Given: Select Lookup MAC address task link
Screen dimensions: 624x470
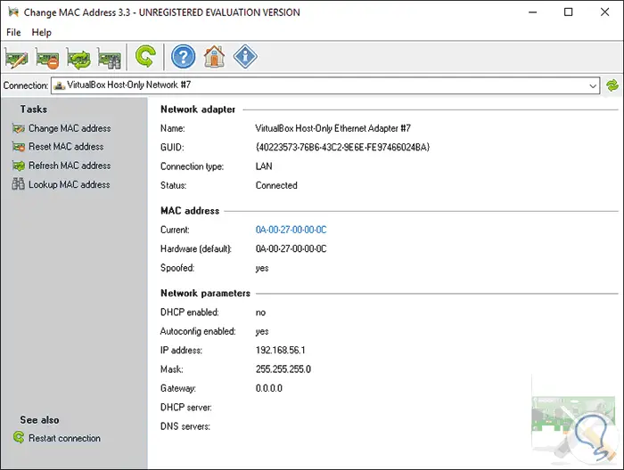Looking at the screenshot, I should point(69,184).
